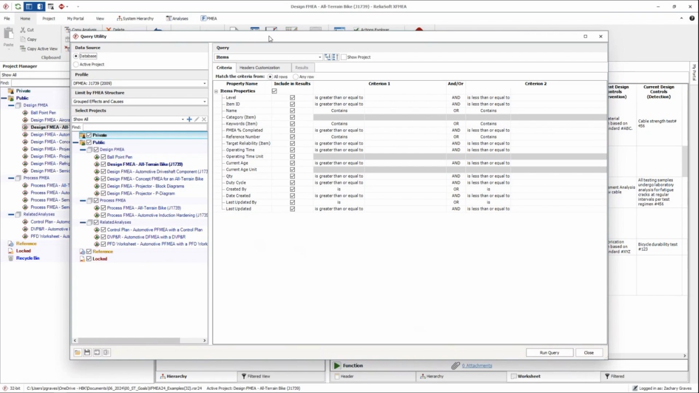The image size is (699, 393).
Task: Uncheck the Ball Point Pen project checkbox
Action: 103,157
